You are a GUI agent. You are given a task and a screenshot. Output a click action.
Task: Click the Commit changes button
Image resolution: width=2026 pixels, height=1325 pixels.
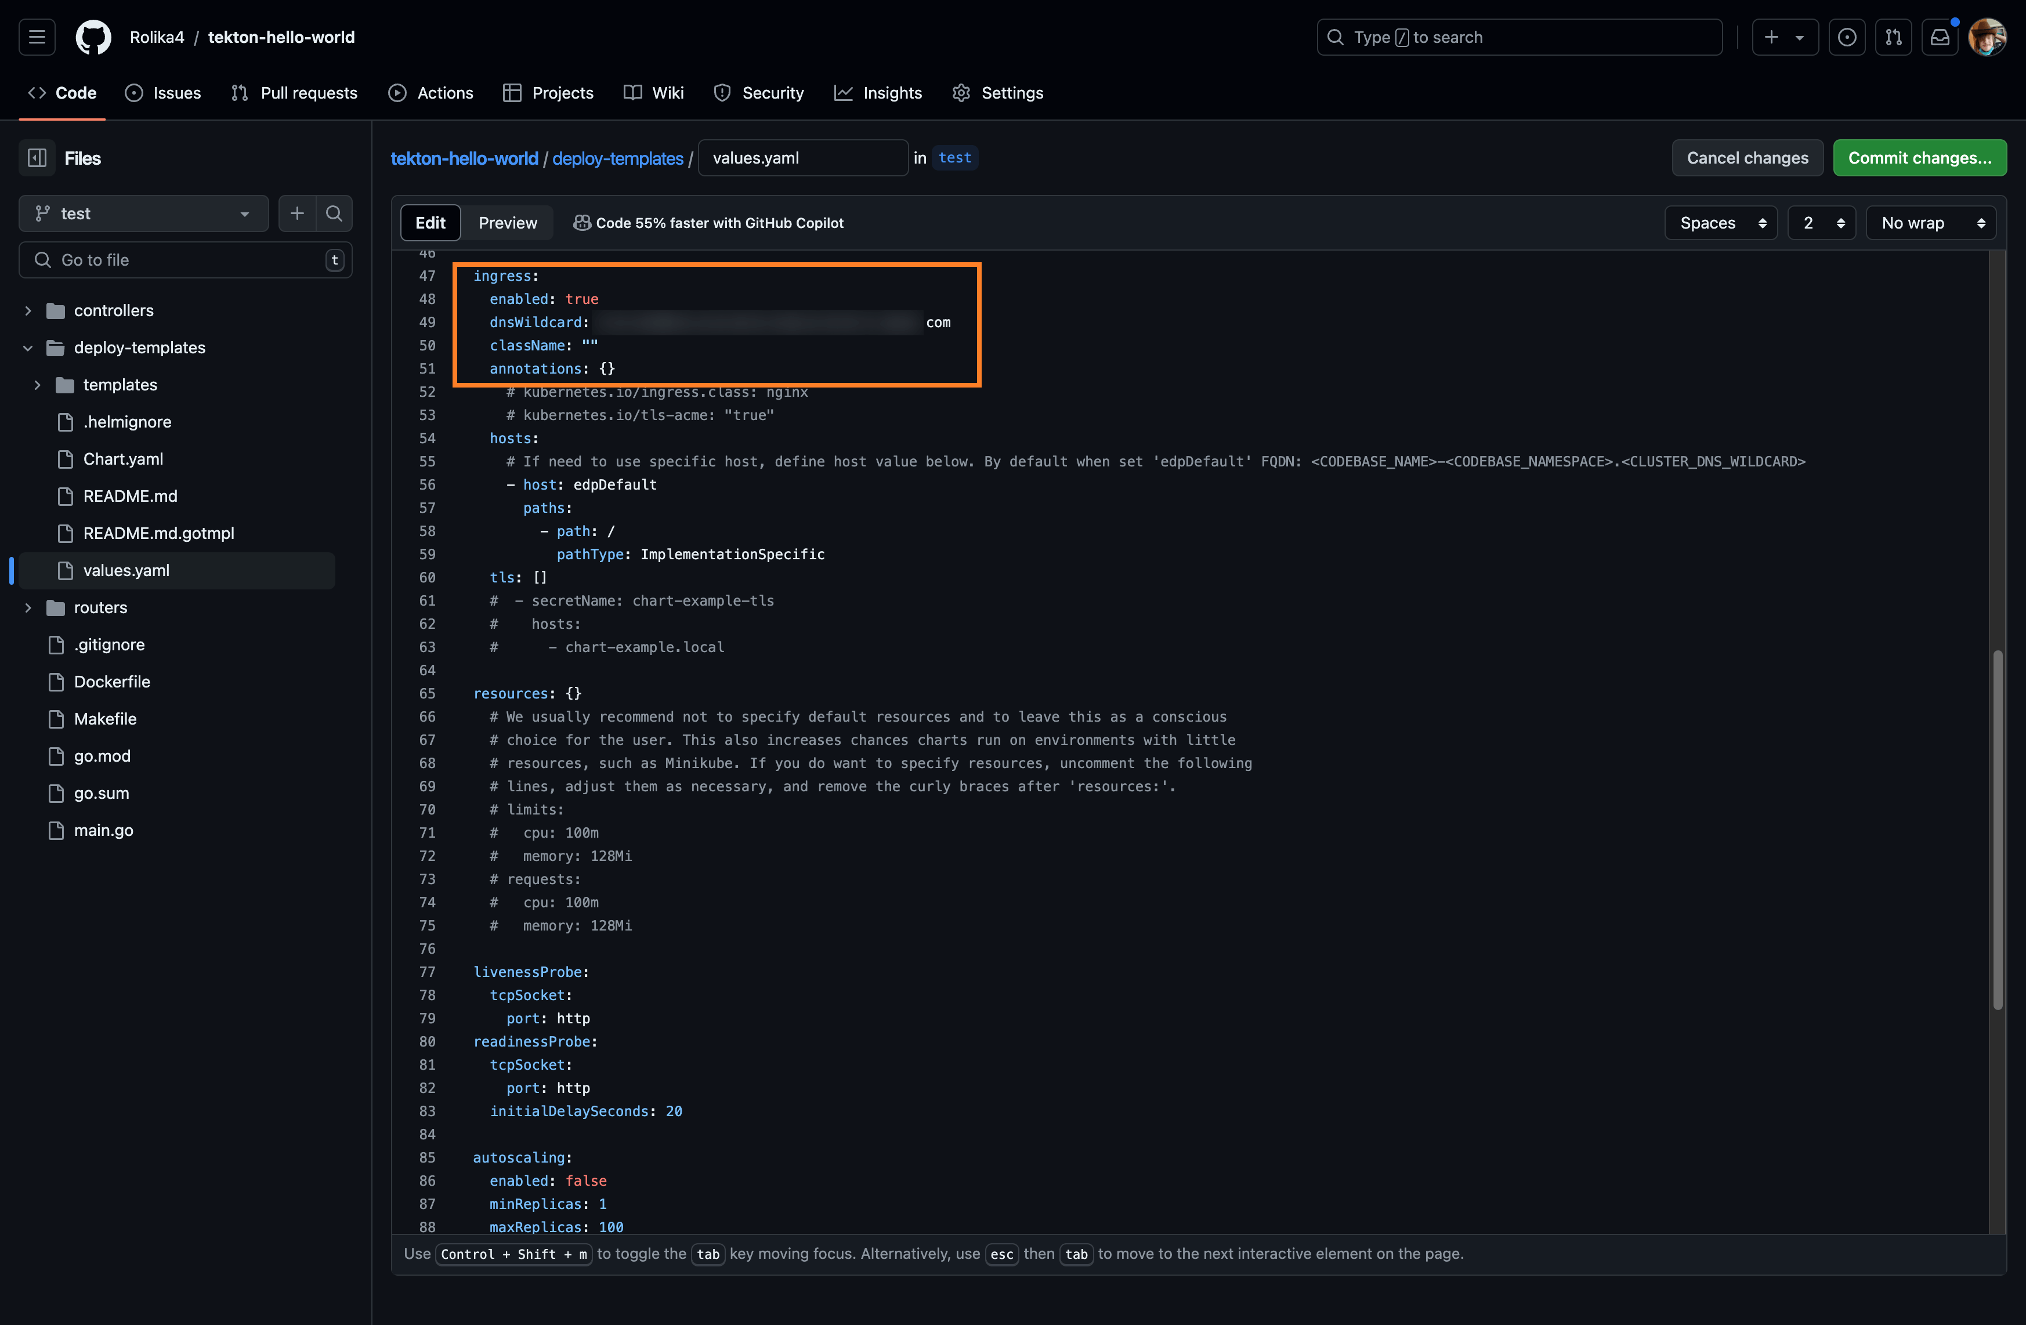(1920, 157)
